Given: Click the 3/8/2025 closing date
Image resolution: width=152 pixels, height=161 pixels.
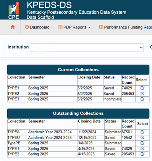Looking at the screenshot, I should click(x=85, y=143).
